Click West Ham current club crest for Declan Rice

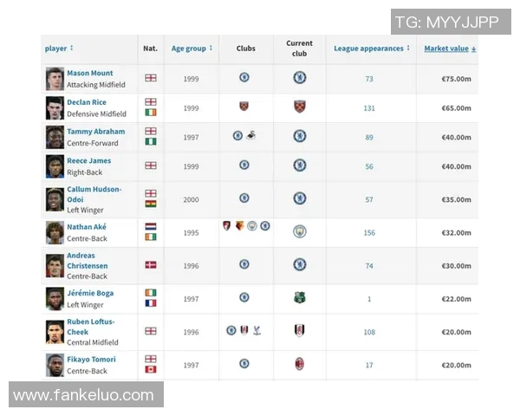click(x=299, y=107)
